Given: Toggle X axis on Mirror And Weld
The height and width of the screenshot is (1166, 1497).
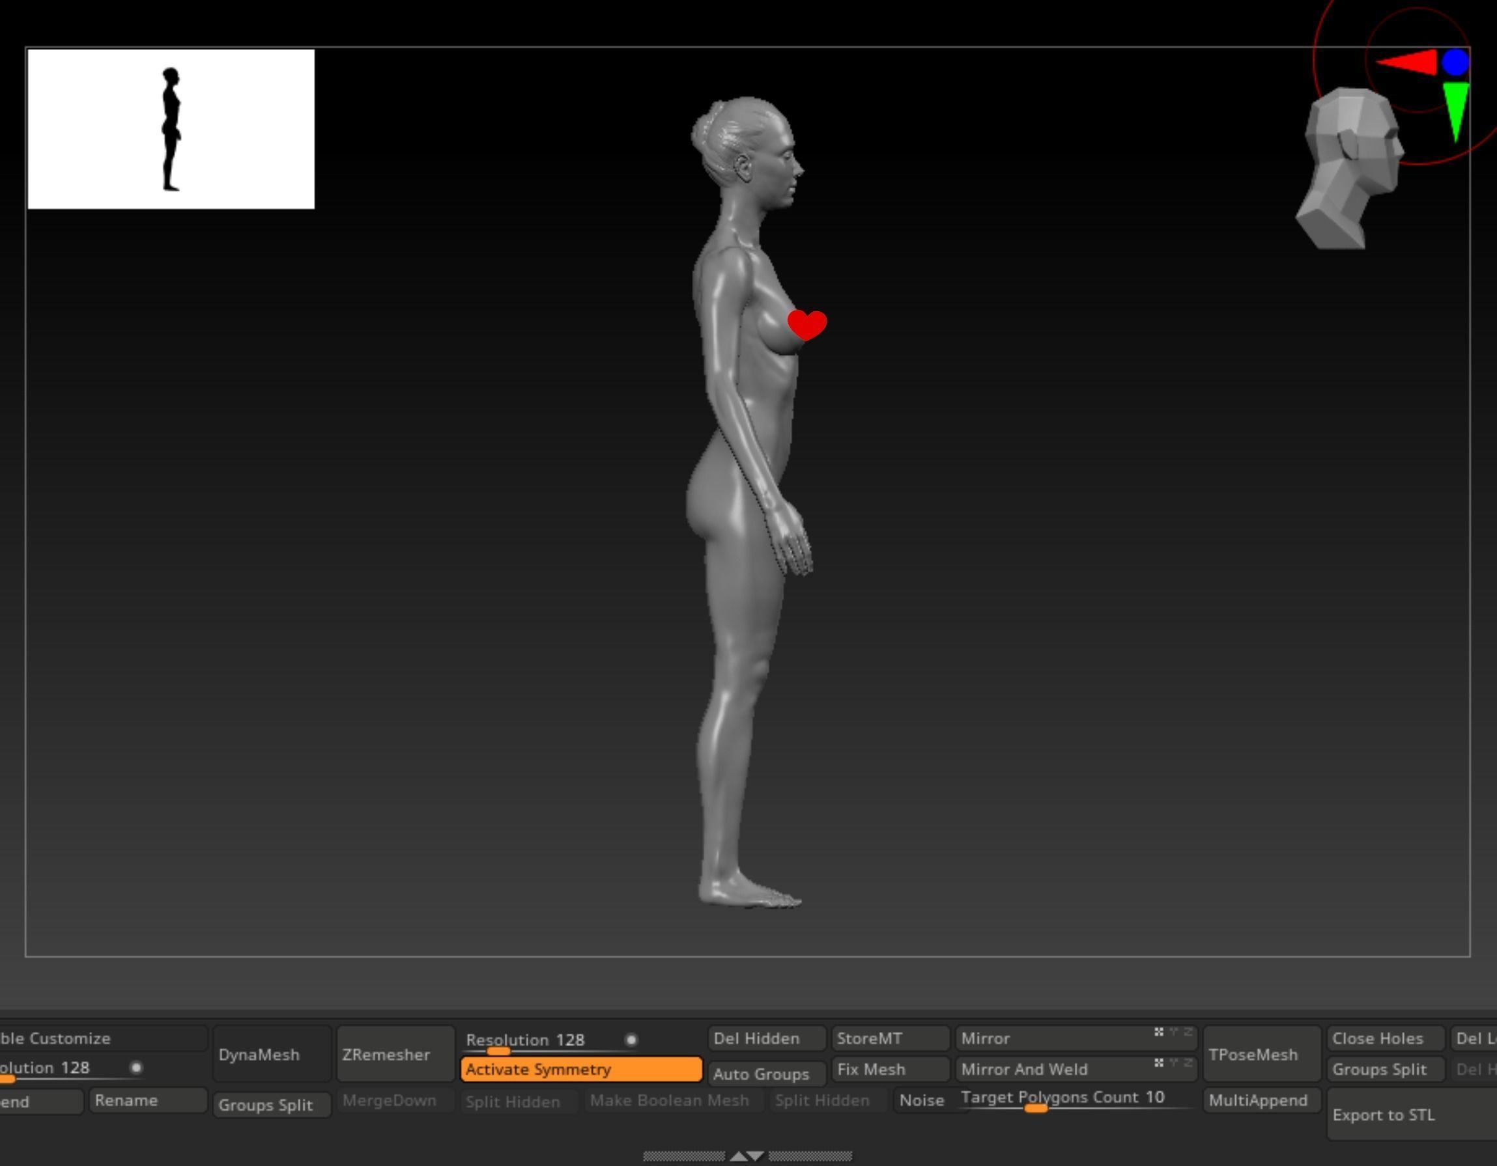Looking at the screenshot, I should 1158,1062.
